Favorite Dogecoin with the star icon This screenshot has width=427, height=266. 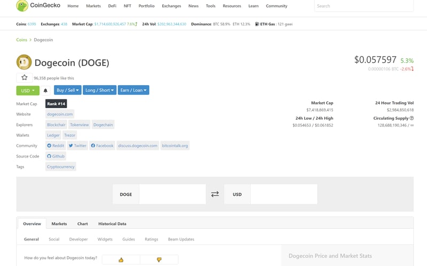point(24,78)
